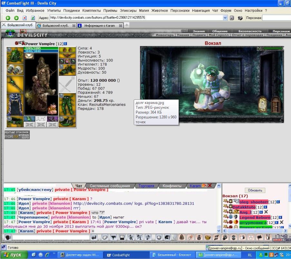
Task: Open info icon next to Power Vampire name
Action: coord(65,43)
